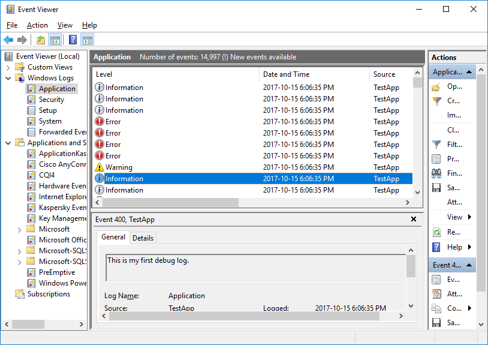Viewport: 488px width, 345px height.
Task: Select the Warning event row
Action: [253, 167]
